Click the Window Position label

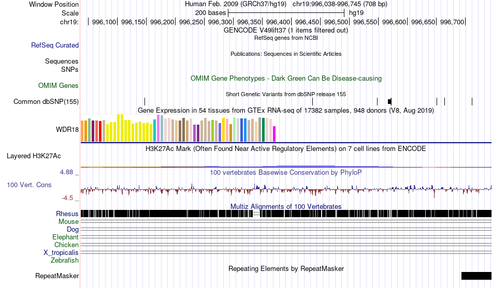54,4
